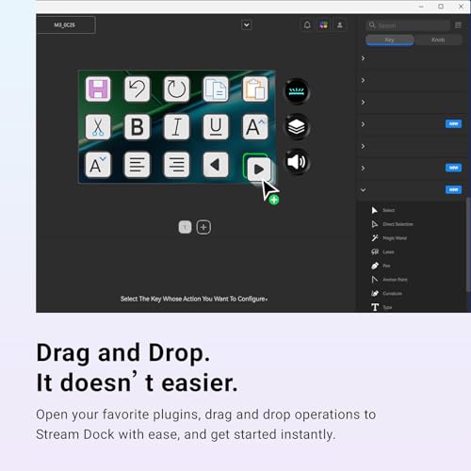Select the Magic Wand action
The image size is (471, 471).
coord(389,238)
